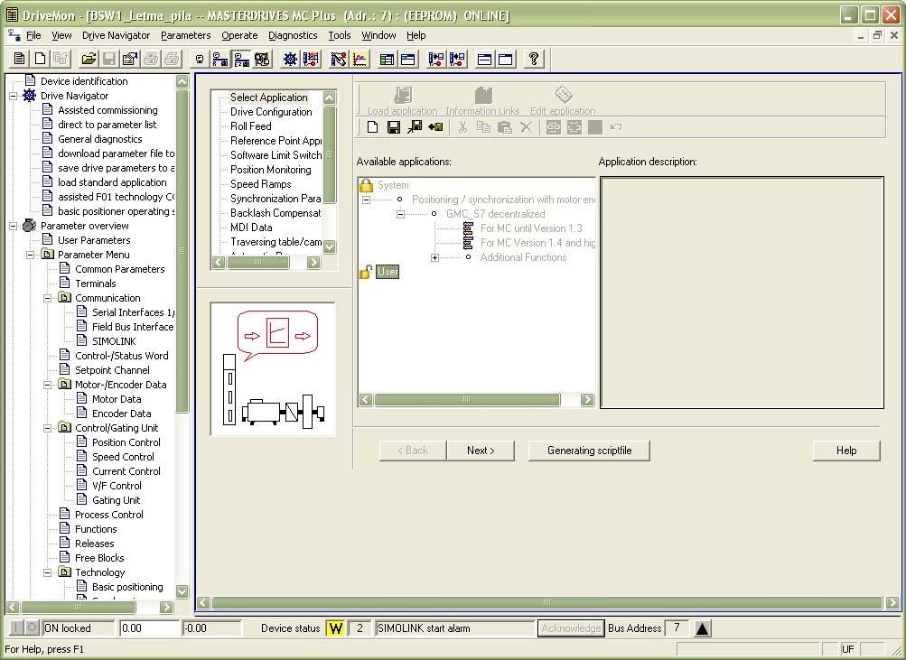Click the Next > button
Screen dimensions: 906x660
tap(481, 451)
